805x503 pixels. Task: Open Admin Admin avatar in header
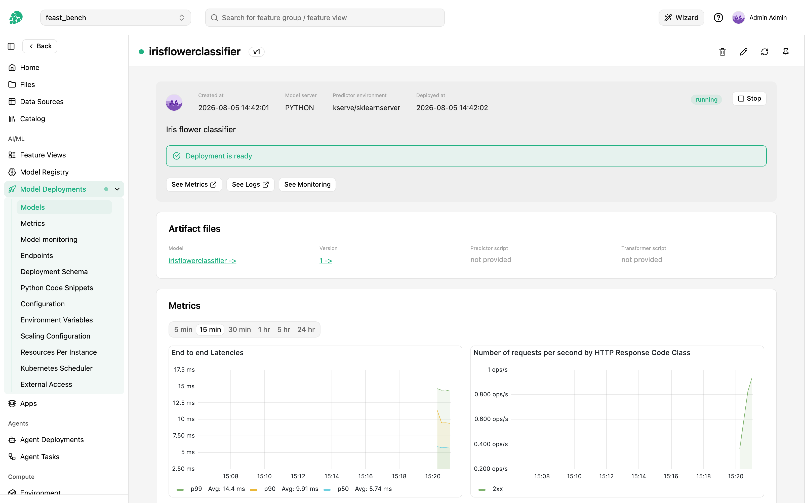click(738, 18)
